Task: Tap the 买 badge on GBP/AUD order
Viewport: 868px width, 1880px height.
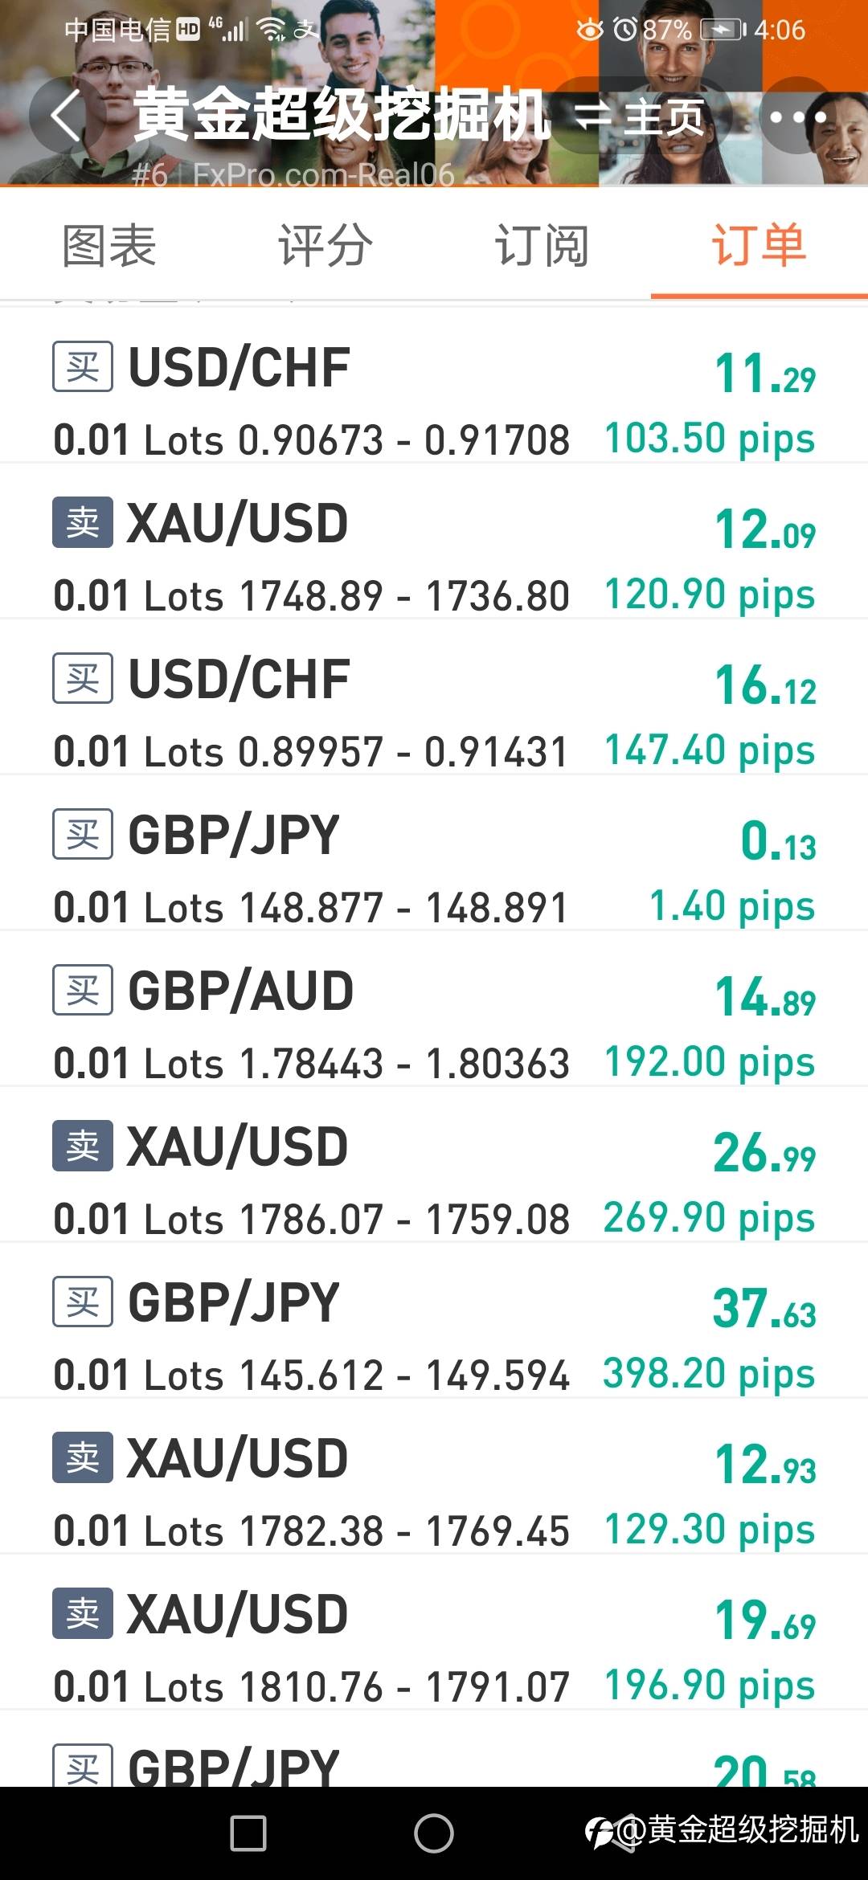Action: coord(83,991)
